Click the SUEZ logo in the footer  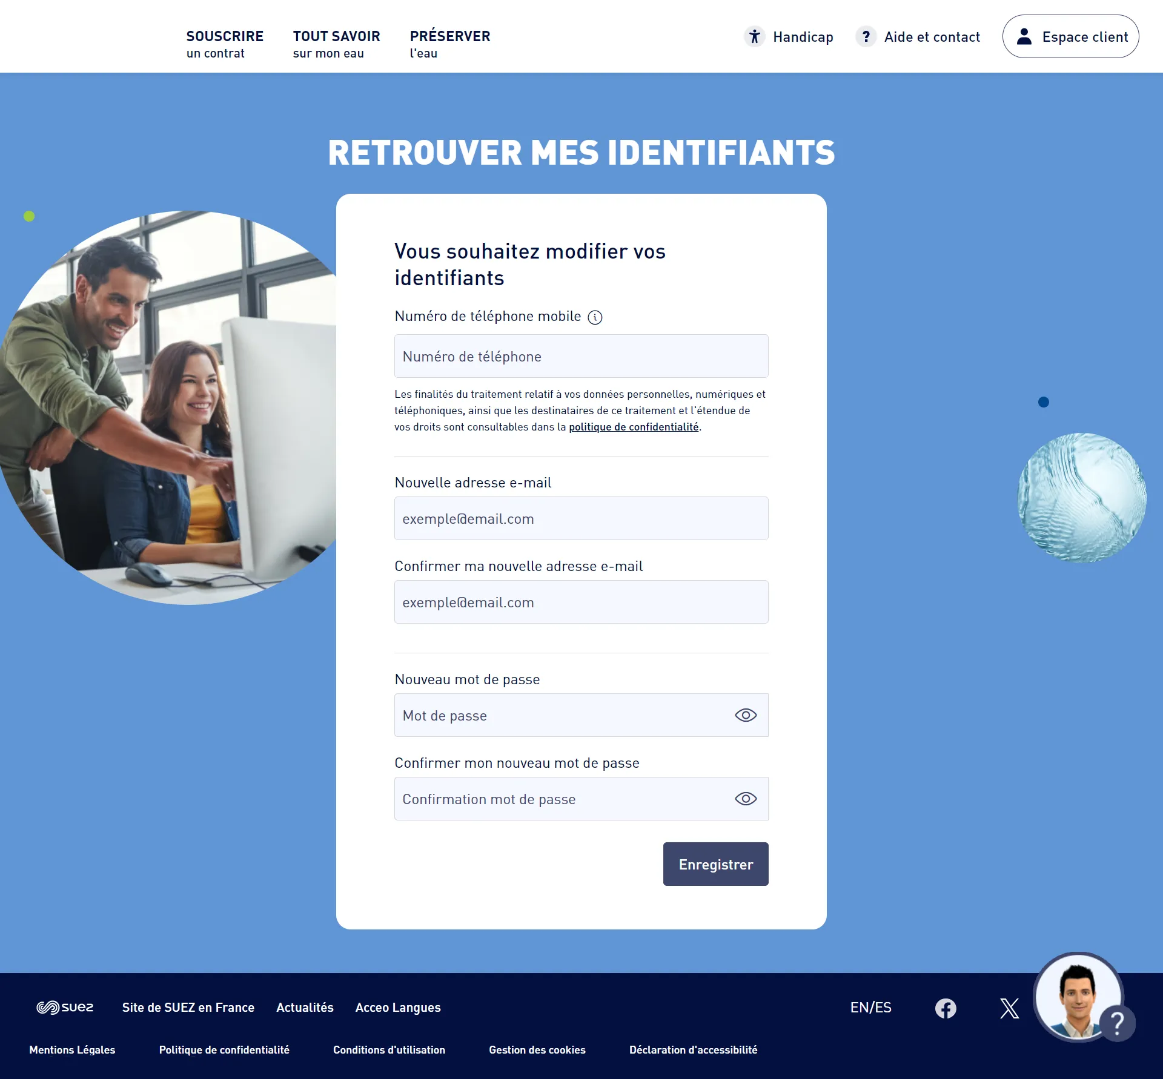(65, 1008)
